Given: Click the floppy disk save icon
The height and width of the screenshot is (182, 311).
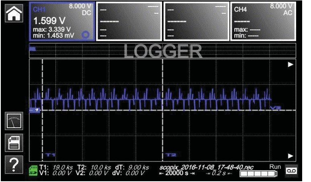Looking at the screenshot, I should click(x=13, y=143).
